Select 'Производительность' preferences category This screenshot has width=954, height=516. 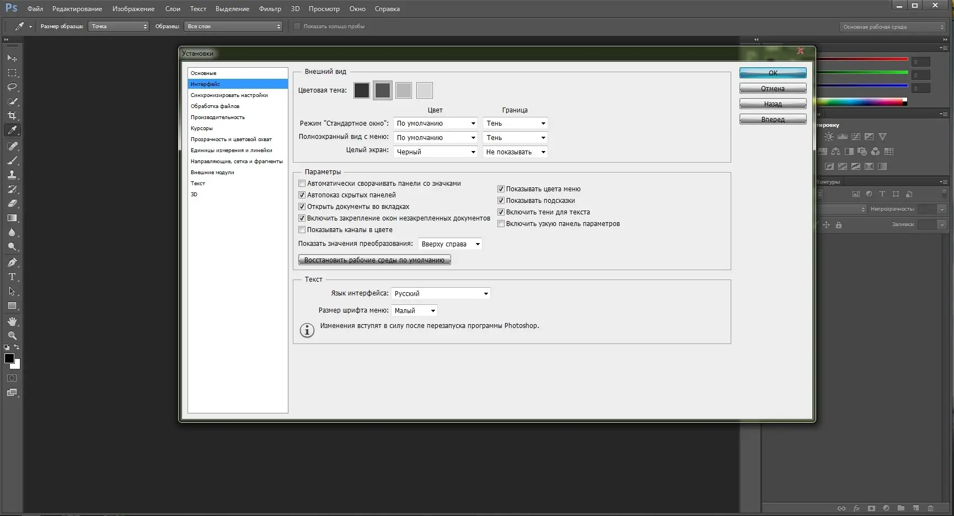[238, 117]
